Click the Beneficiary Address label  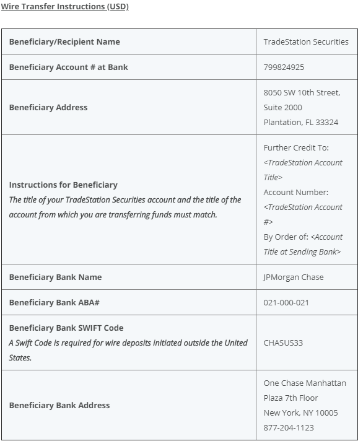[48, 107]
